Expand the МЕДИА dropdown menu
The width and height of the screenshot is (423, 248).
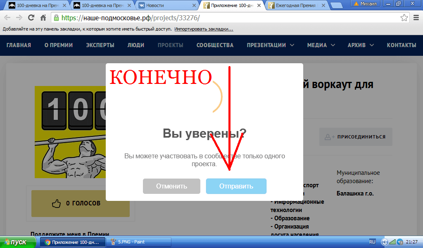tap(321, 45)
